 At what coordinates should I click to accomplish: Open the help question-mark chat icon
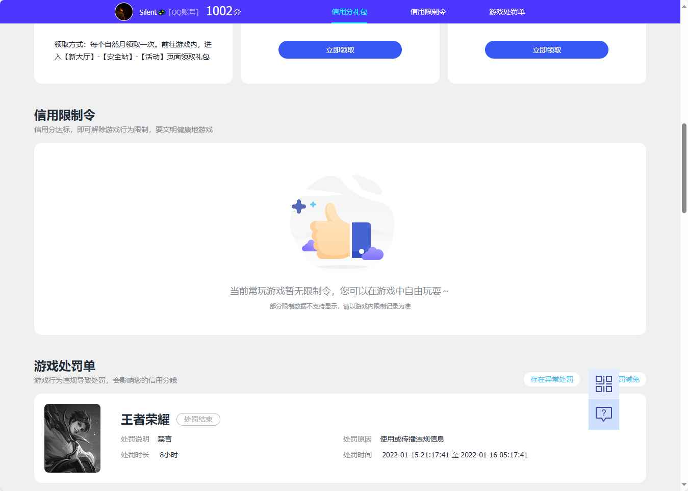point(604,414)
